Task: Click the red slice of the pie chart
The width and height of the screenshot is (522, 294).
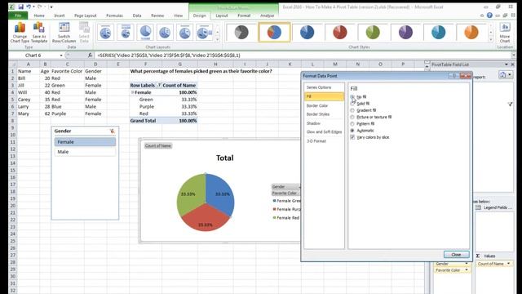Action: tap(205, 218)
